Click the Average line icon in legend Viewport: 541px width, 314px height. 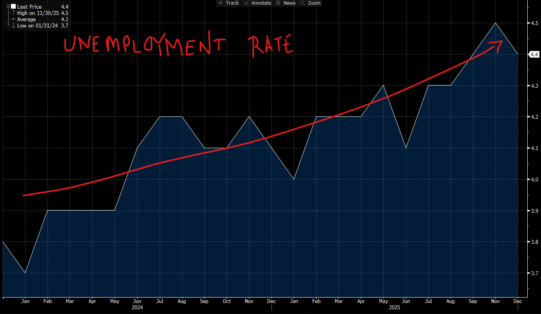point(13,19)
